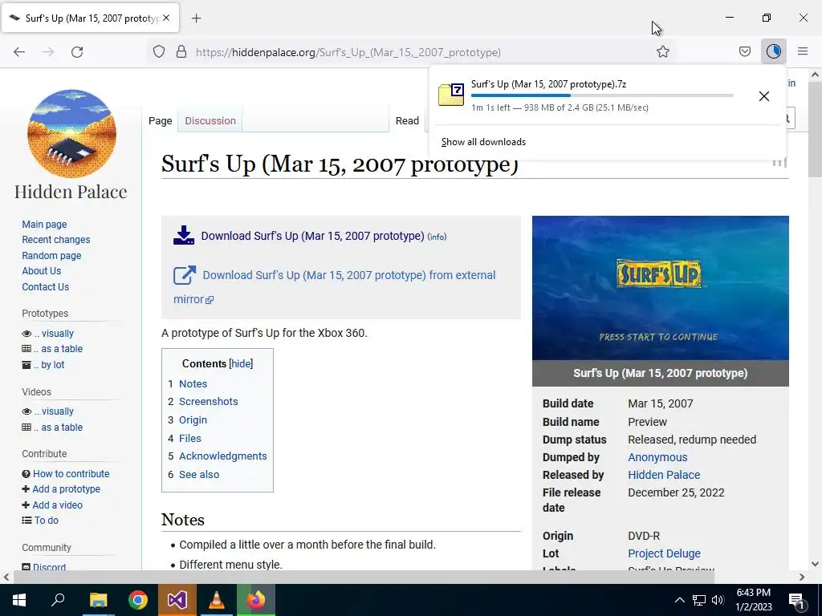Image resolution: width=822 pixels, height=616 pixels.
Task: Show hidden system tray icons chevron
Action: 679,600
